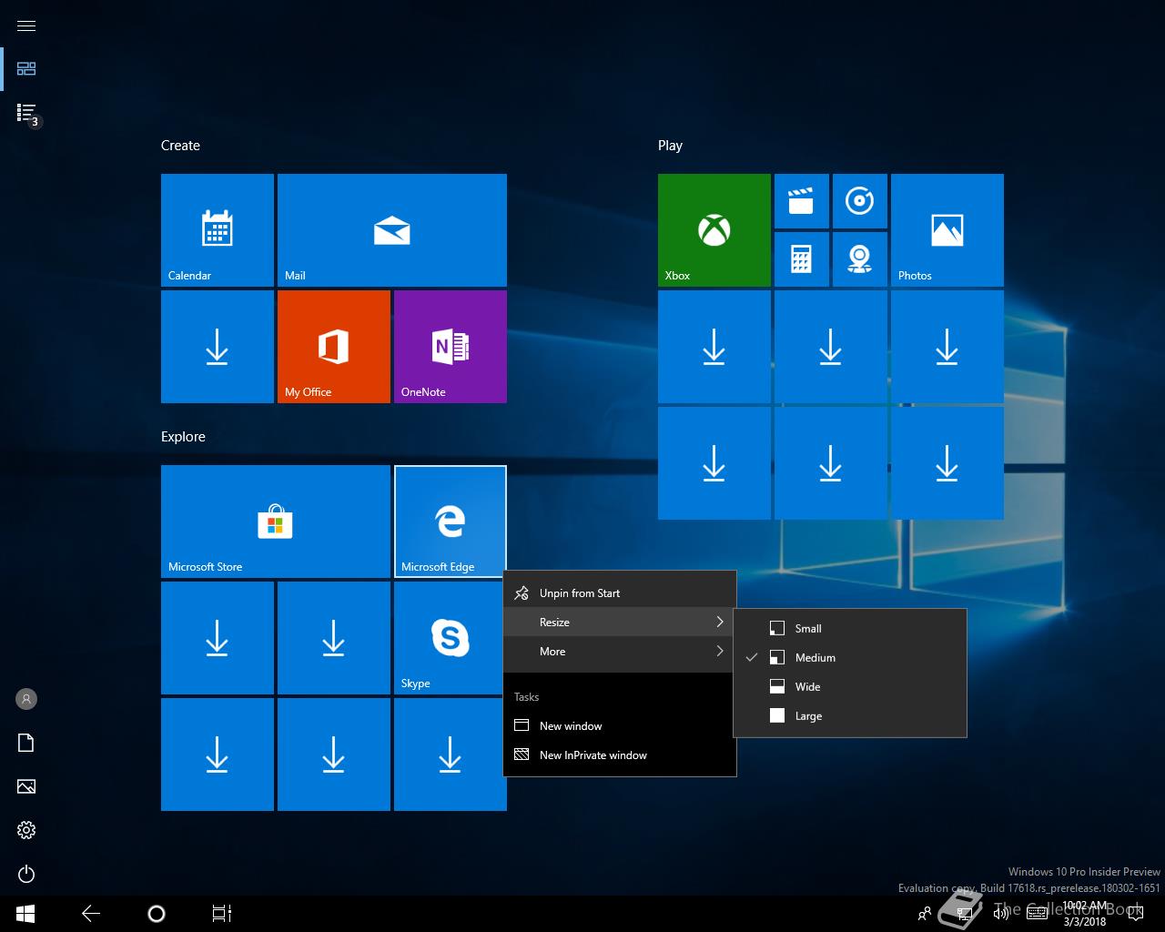Select the Microsoft Edge tile

[451, 522]
